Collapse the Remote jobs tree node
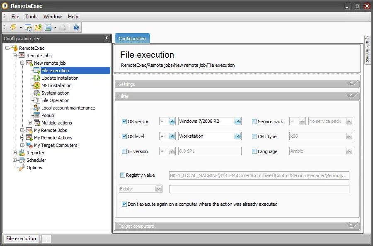 [x=15, y=56]
